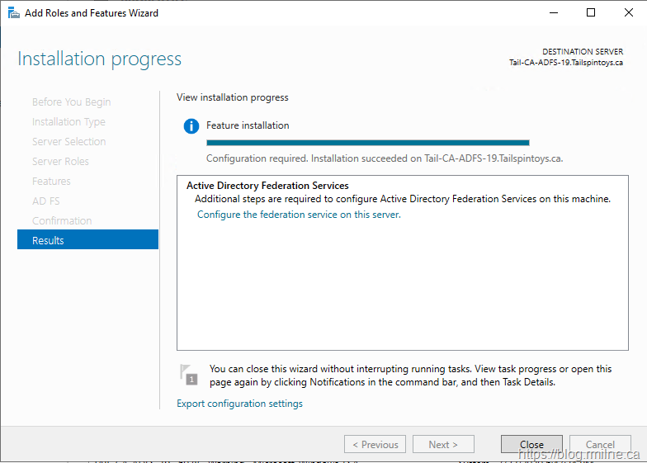Close the wizard using the title bar X
Image resolution: width=647 pixels, height=463 pixels.
628,12
